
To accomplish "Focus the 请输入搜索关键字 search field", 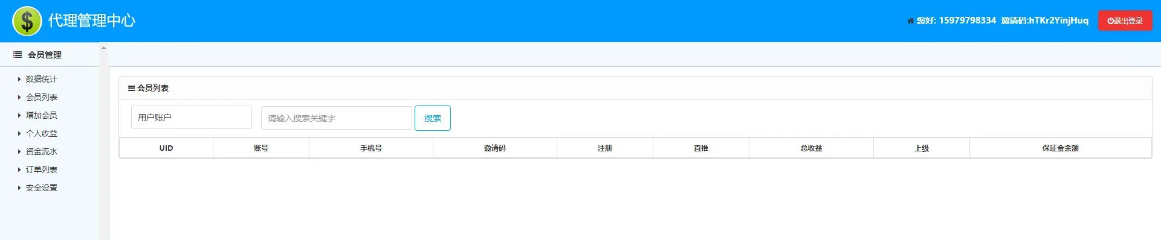I will (337, 118).
